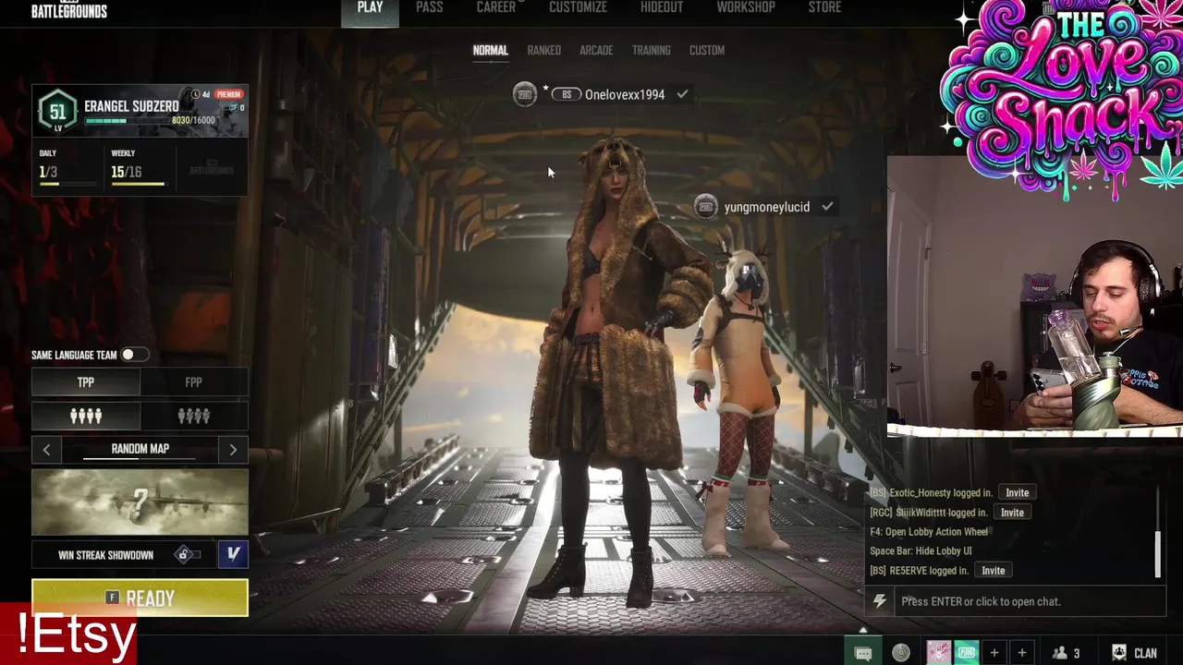This screenshot has height=665, width=1183.
Task: Click the PREMIUM pass badge
Action: point(228,94)
